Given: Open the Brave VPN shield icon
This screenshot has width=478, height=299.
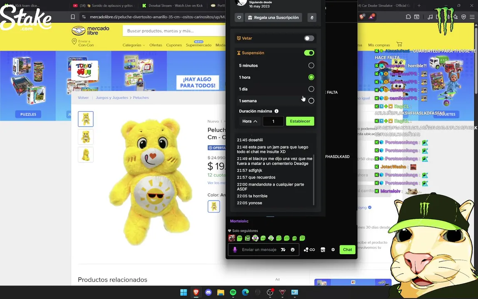Looking at the screenshot, I should 464,17.
